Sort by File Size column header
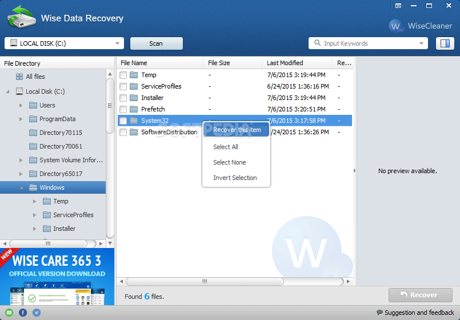The image size is (460, 320). pos(233,63)
